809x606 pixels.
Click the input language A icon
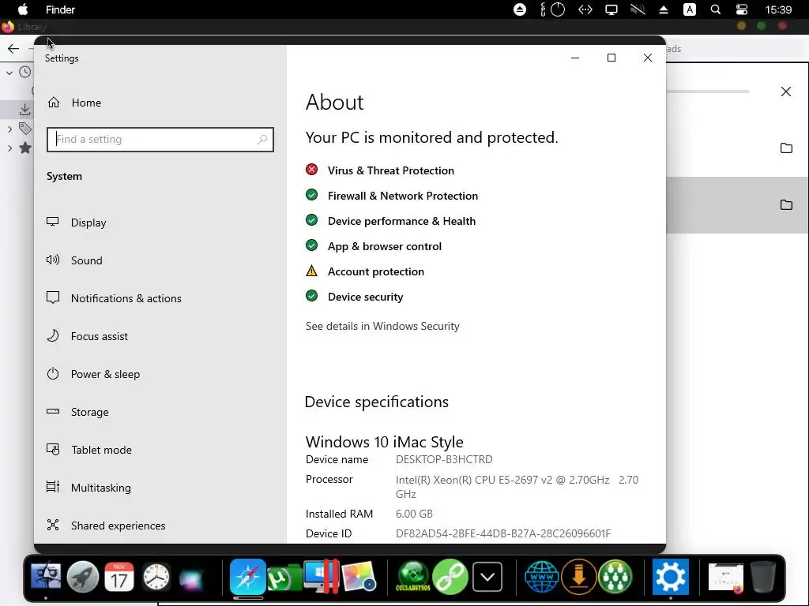(x=689, y=9)
